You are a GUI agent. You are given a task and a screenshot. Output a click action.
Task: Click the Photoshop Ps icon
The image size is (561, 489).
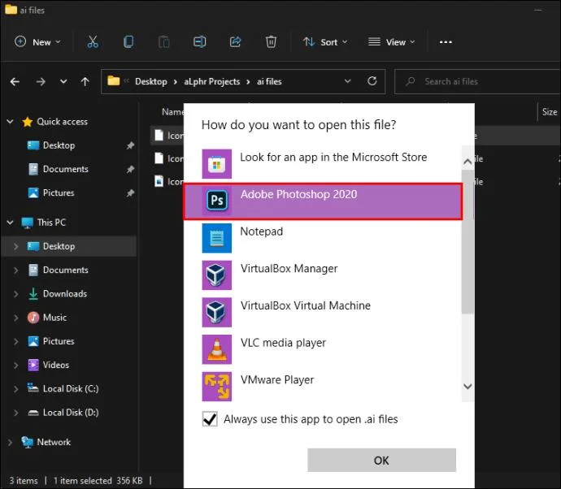point(217,201)
